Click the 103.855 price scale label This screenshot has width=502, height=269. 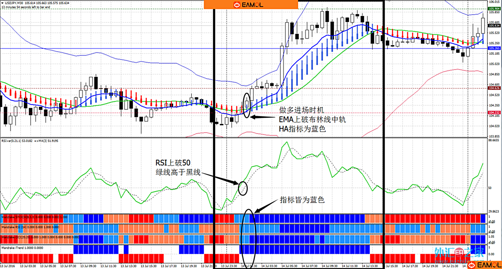[x=494, y=136]
